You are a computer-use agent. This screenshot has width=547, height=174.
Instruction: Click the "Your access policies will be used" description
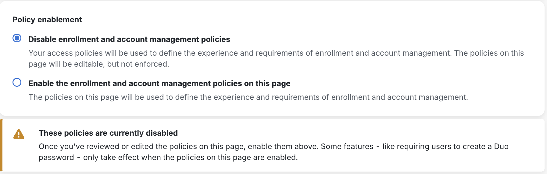[x=91, y=53]
